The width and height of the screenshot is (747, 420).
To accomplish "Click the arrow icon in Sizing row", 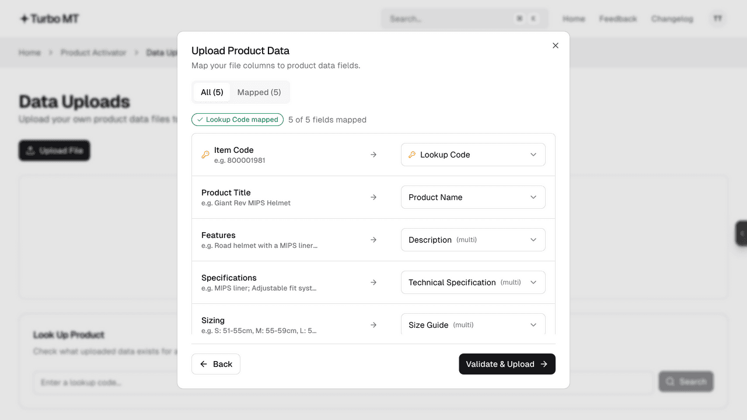I will (373, 325).
